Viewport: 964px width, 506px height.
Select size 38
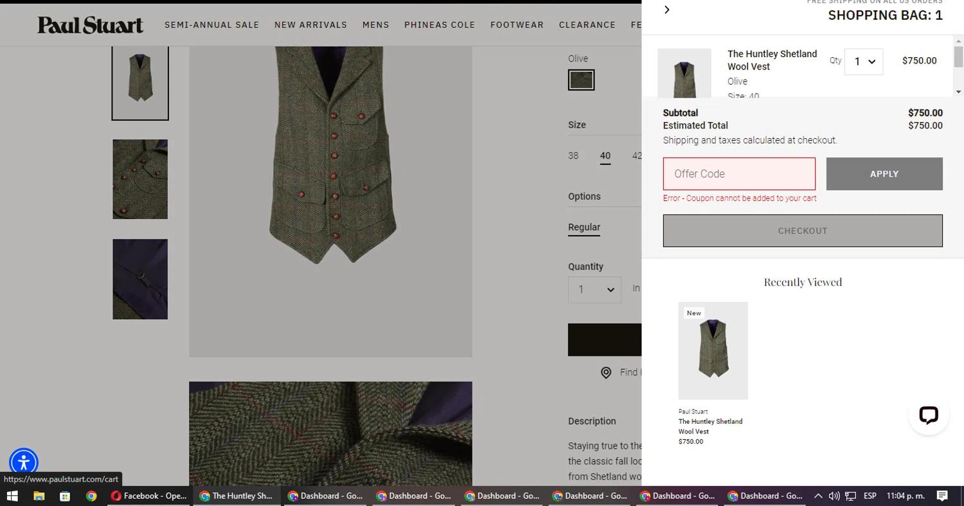click(573, 155)
